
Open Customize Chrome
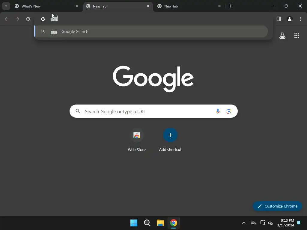(x=277, y=206)
